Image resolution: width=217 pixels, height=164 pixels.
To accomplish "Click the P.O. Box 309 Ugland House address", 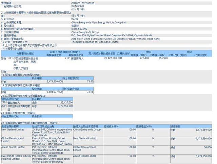I will pos(112,36).
